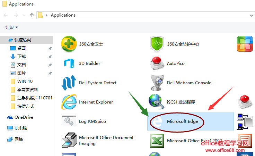Click the chevron before Applications in path

coord(46,15)
